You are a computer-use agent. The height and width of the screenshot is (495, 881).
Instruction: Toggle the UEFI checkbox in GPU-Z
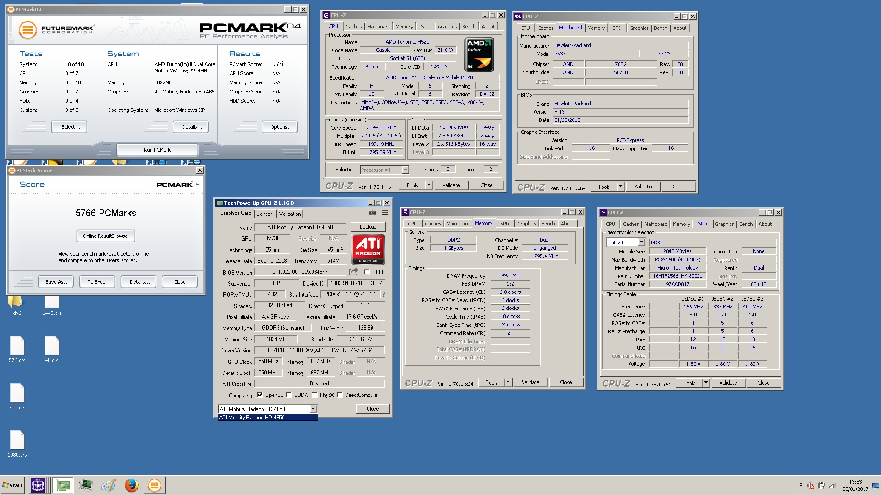pyautogui.click(x=367, y=272)
